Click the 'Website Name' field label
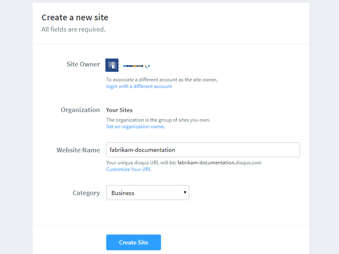This screenshot has width=339, height=254. (78, 150)
